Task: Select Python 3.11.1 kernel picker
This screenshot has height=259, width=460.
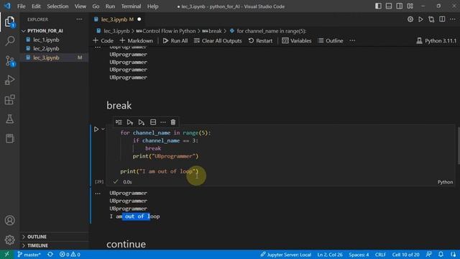Action: click(x=436, y=41)
